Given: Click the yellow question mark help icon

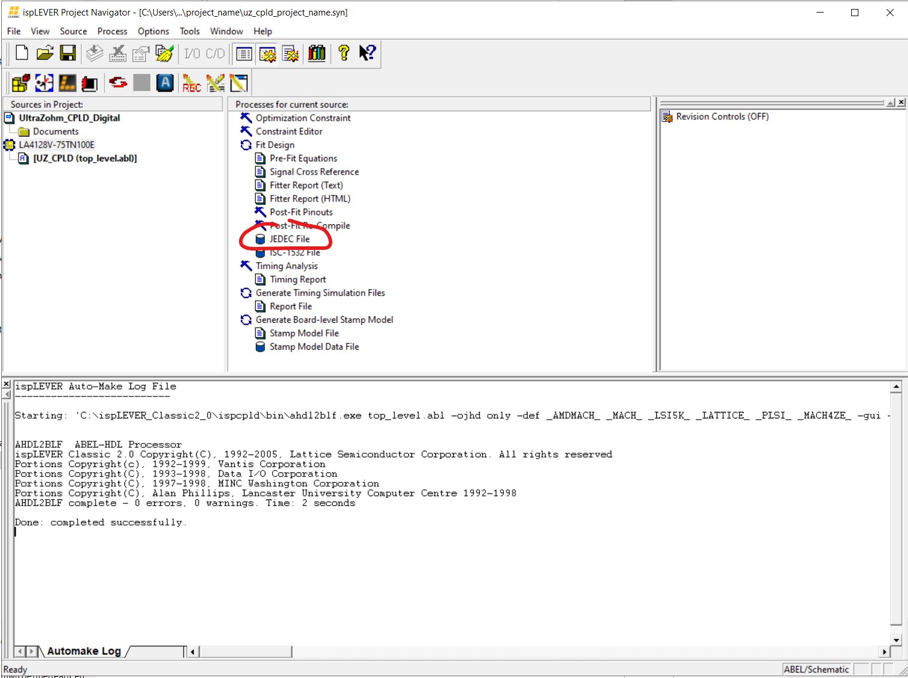Looking at the screenshot, I should (x=343, y=53).
